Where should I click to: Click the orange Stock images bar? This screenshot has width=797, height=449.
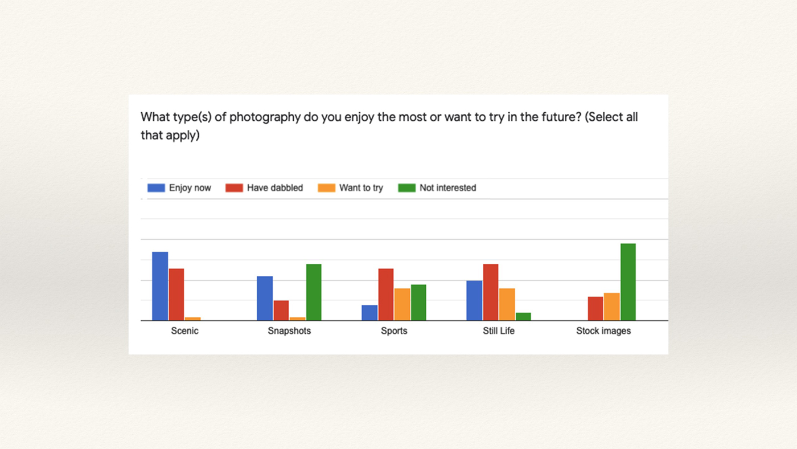click(611, 307)
